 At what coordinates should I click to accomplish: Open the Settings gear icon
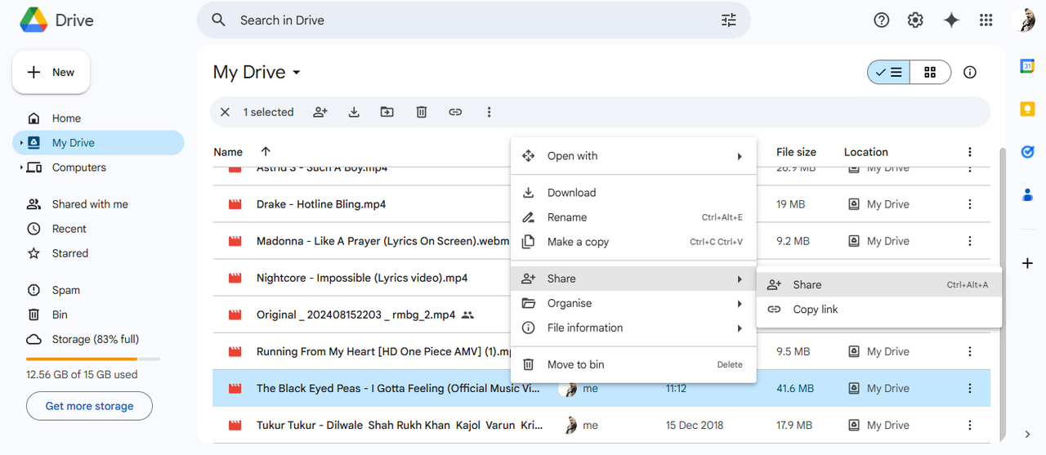coord(915,20)
